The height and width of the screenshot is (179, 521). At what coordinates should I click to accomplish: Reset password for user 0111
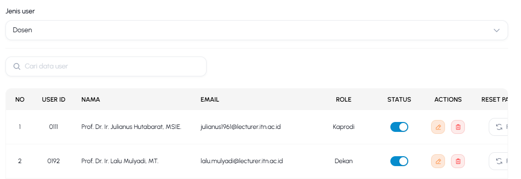click(499, 127)
